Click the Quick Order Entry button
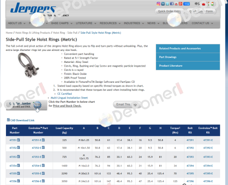This screenshot has width=228, height=185. click(x=169, y=11)
